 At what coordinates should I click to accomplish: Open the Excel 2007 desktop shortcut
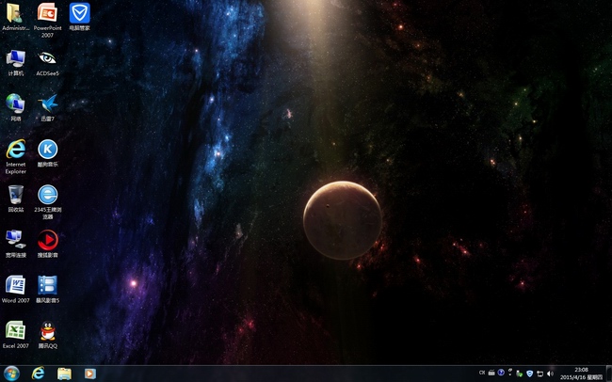[16, 330]
